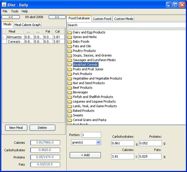Image resolution: width=187 pixels, height=172 pixels.
Task: Maximize the iDiet window
Action: tap(175, 5)
